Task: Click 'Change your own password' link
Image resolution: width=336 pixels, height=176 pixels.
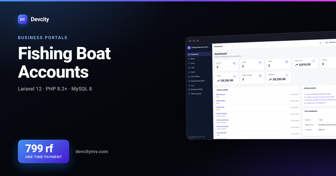Action: [x=316, y=103]
